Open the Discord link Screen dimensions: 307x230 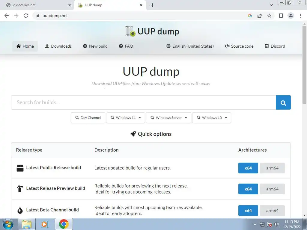coord(275,46)
